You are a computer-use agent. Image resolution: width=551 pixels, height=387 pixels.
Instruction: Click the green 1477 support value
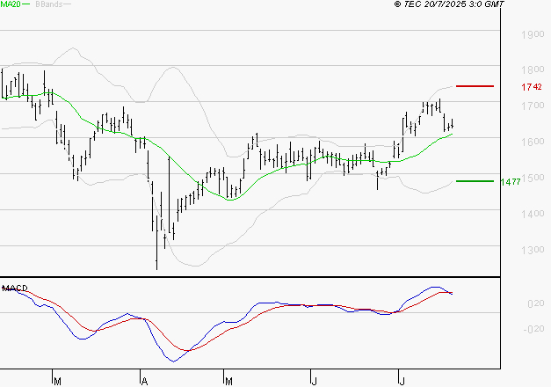click(511, 182)
